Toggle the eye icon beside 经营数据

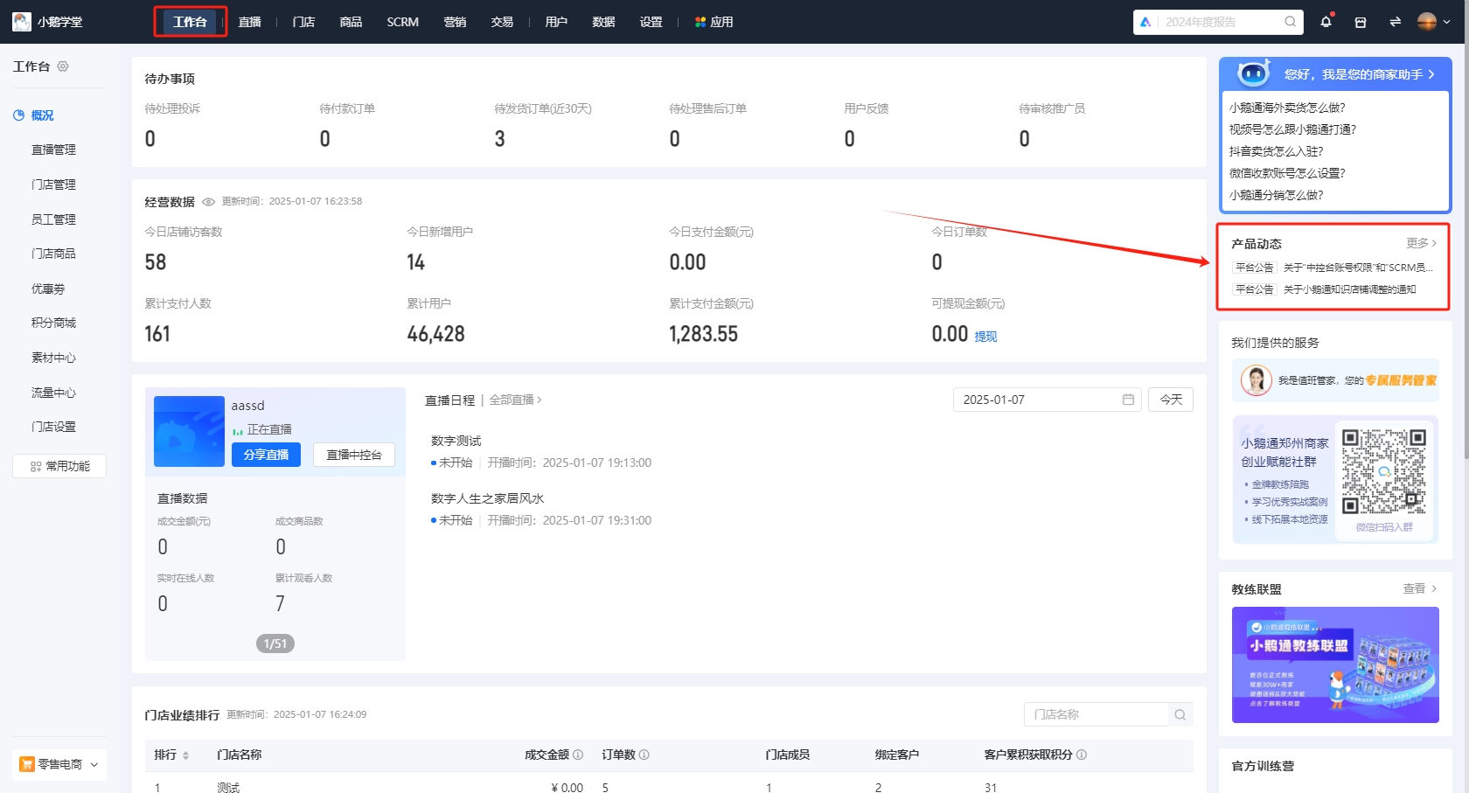click(208, 202)
